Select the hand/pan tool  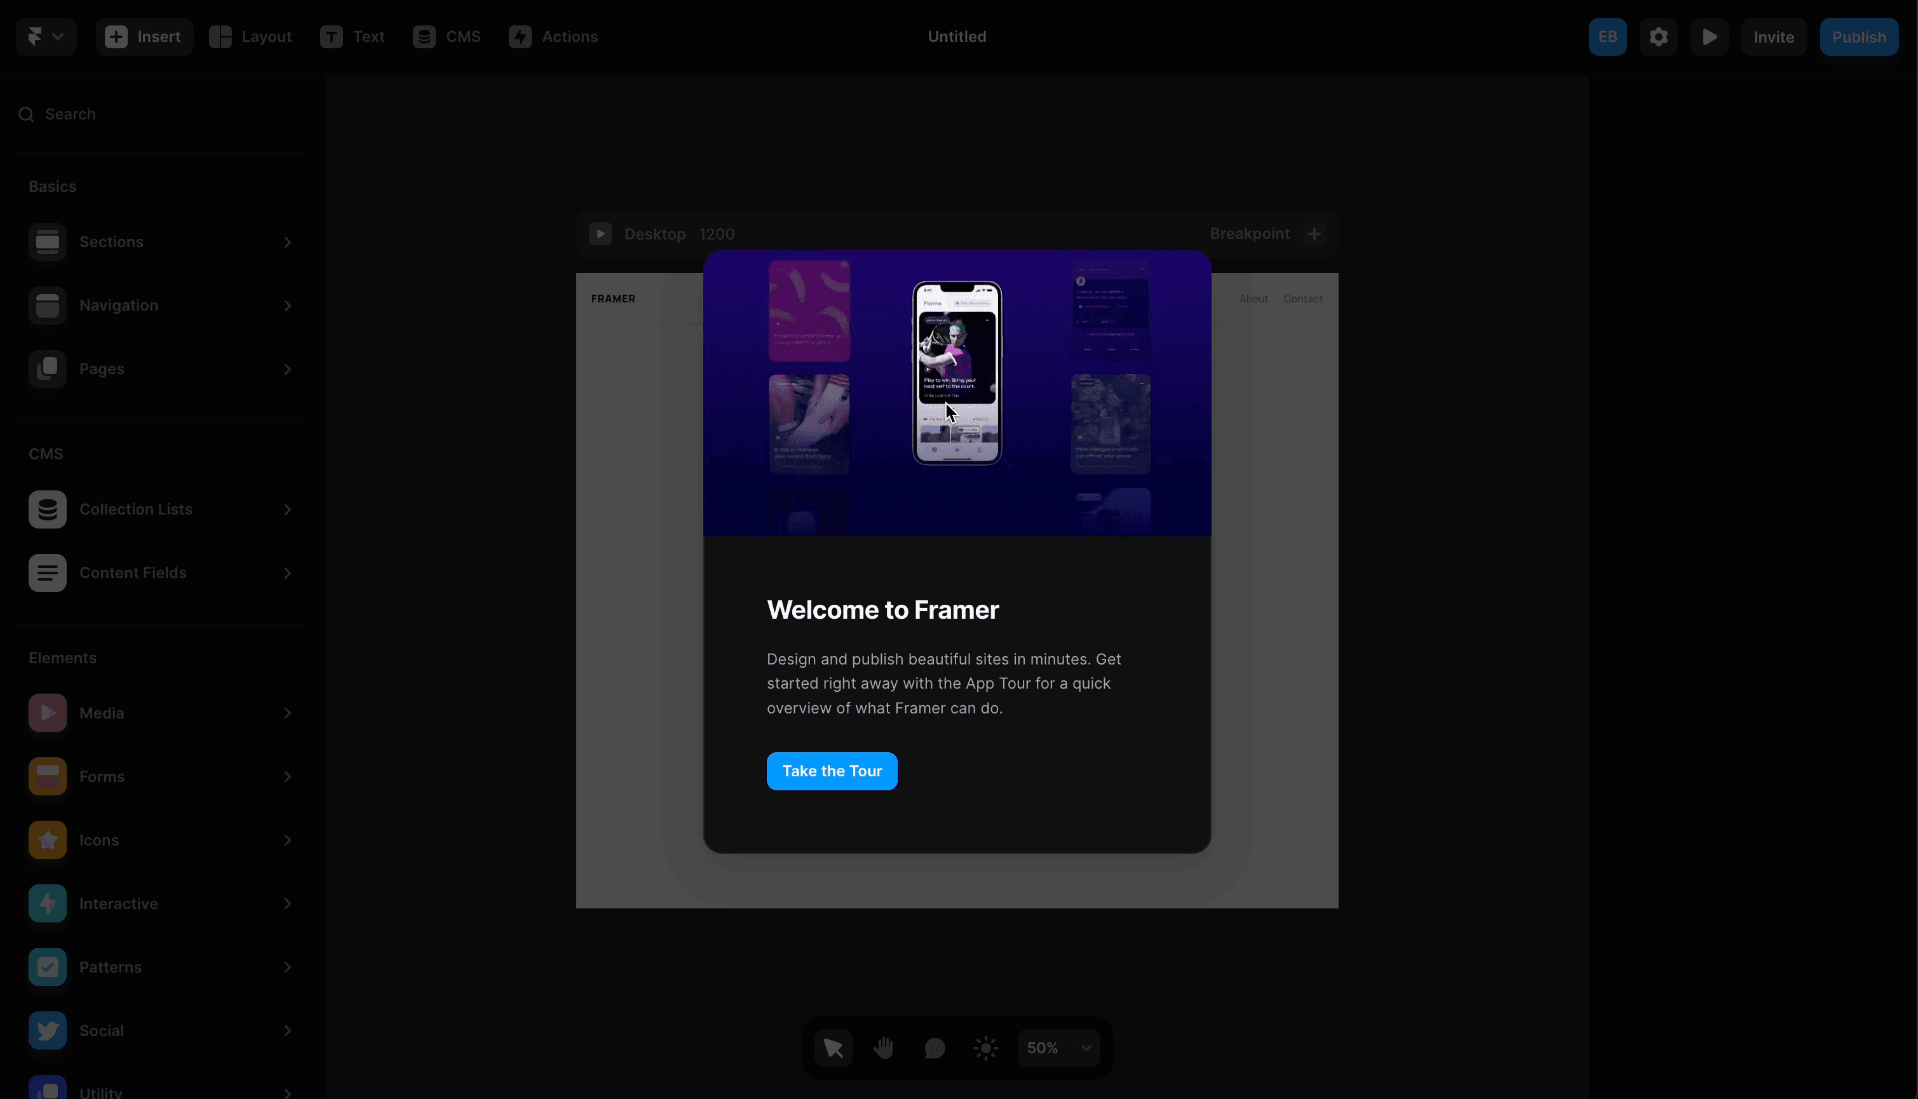(885, 1048)
